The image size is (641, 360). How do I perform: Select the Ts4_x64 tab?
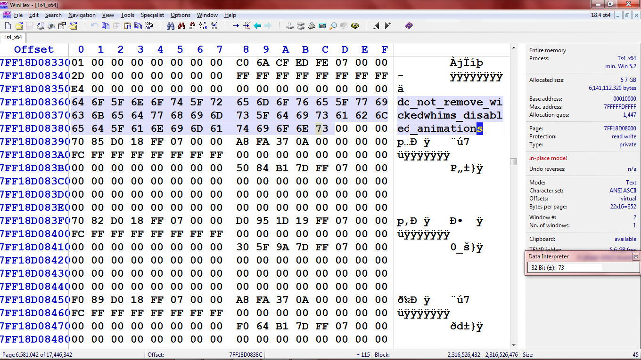(13, 37)
